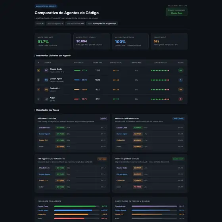Click Codex CLI 2/3 PASS badge in add-typescript-validation
222x222 pixels.
pos(60,180)
